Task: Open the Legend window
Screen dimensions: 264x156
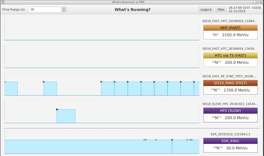Action: (206, 9)
